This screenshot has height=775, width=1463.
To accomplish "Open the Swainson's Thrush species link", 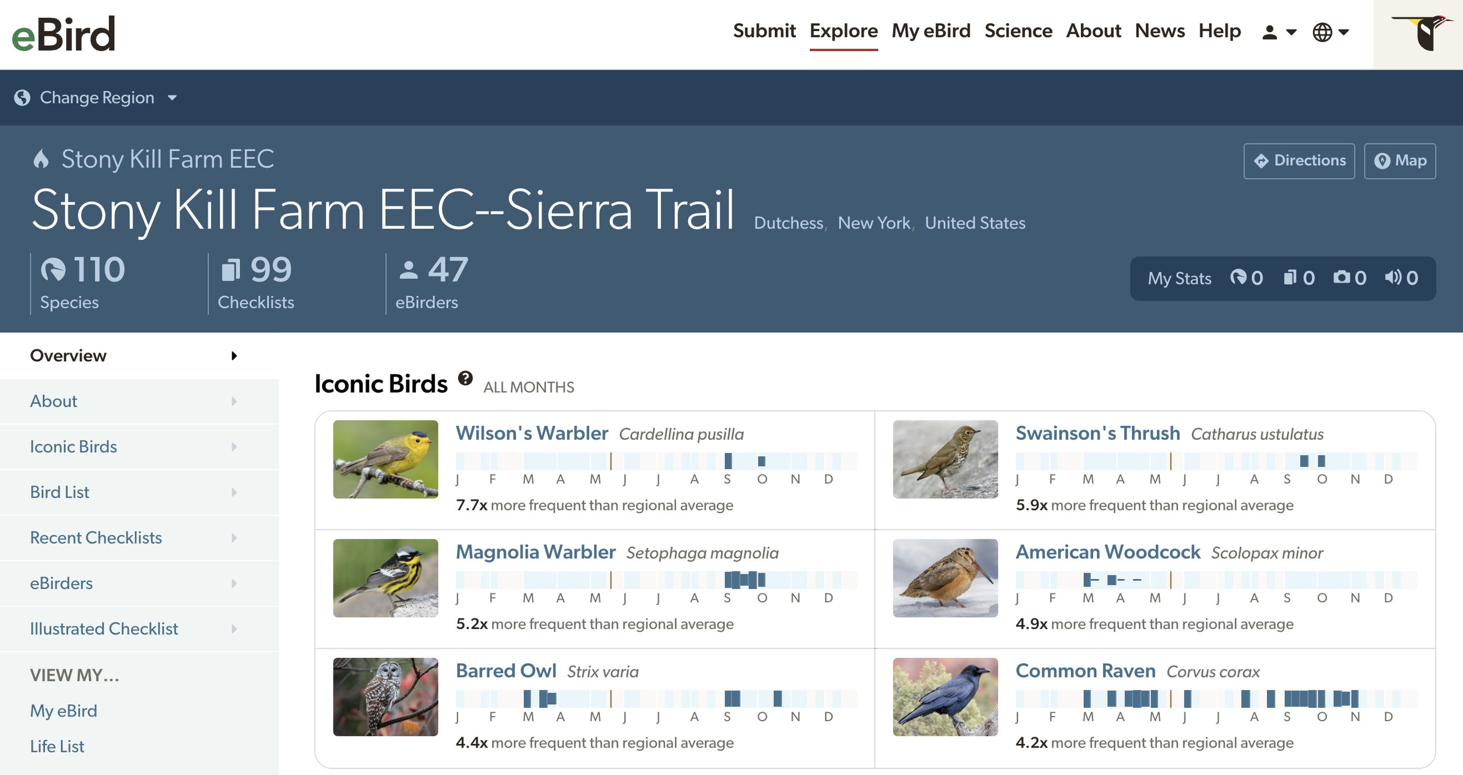I will click(1098, 433).
